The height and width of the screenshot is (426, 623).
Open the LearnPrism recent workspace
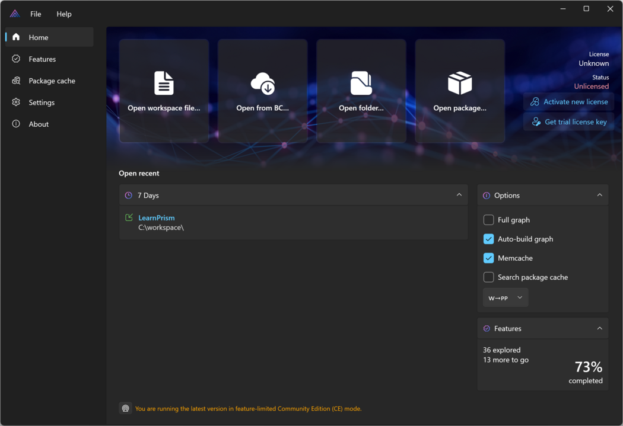coord(157,218)
